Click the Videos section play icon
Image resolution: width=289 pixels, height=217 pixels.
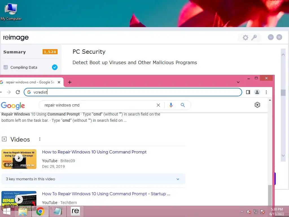coord(4,139)
